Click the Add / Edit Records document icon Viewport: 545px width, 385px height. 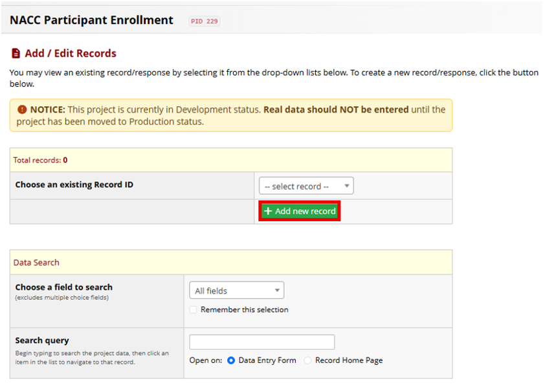point(16,53)
